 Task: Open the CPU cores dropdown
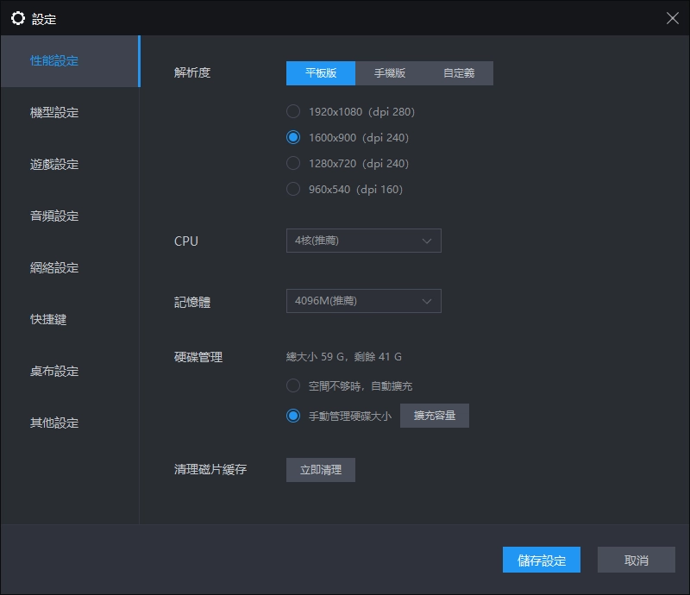[363, 241]
